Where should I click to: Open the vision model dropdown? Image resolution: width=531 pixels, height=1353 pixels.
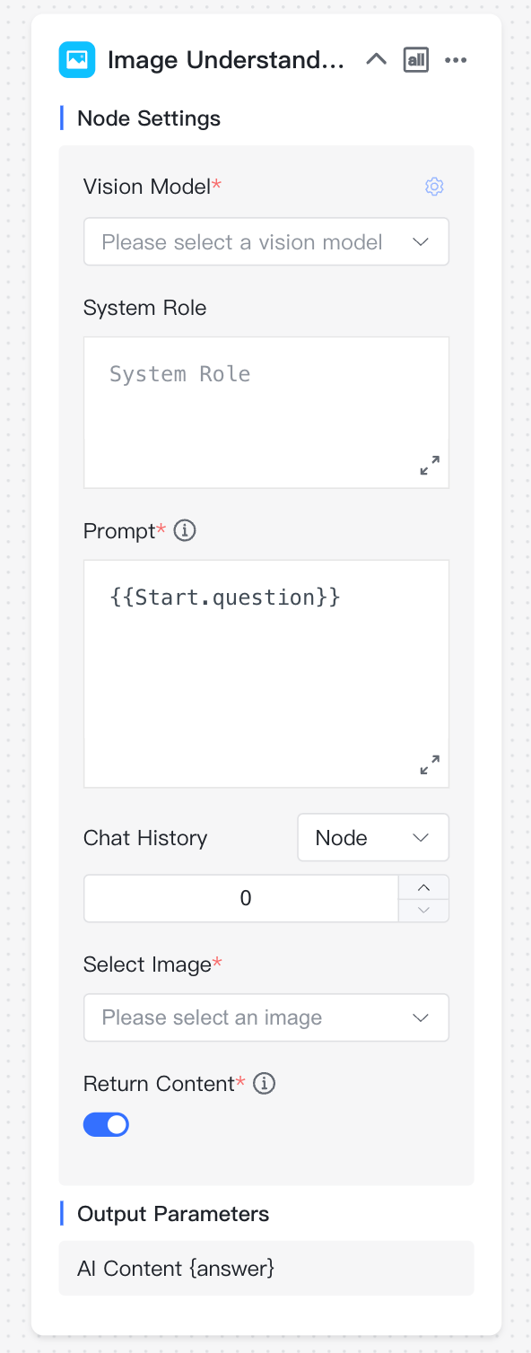[x=266, y=241]
